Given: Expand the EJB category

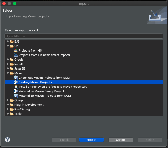Looking at the screenshot, I should 8,41.
